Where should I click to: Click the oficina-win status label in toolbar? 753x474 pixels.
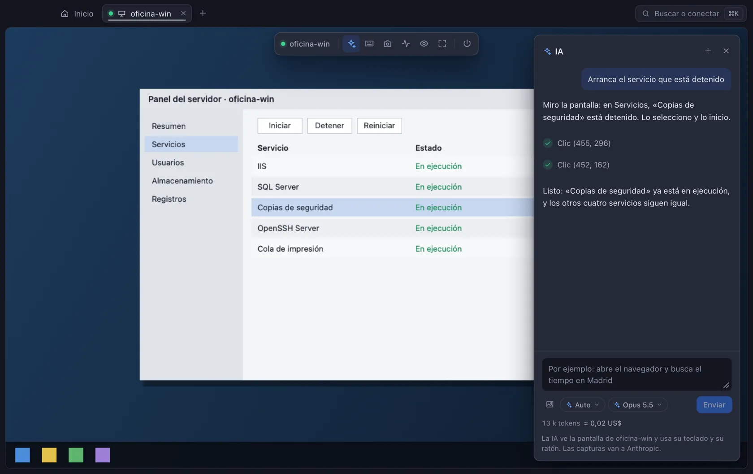(x=305, y=43)
